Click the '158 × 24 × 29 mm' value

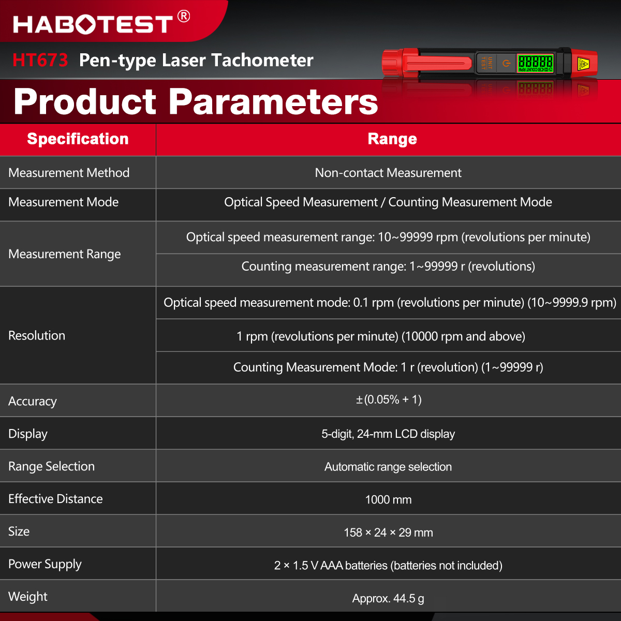pyautogui.click(x=388, y=533)
